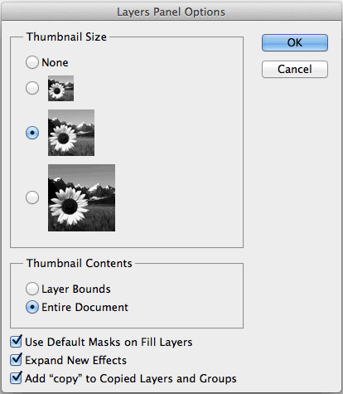
Task: Select the None thumbnail size radio button
Action: (32, 62)
